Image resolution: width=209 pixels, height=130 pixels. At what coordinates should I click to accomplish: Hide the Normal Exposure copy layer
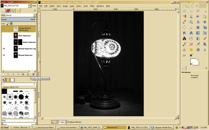click(4, 49)
